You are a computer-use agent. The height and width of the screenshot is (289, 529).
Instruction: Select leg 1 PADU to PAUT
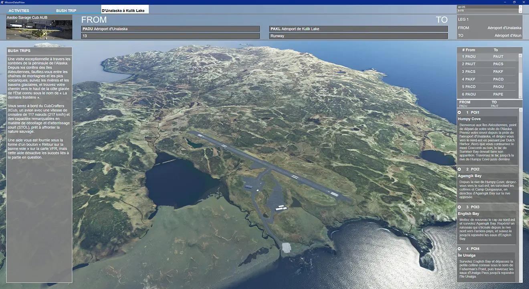tap(488, 56)
